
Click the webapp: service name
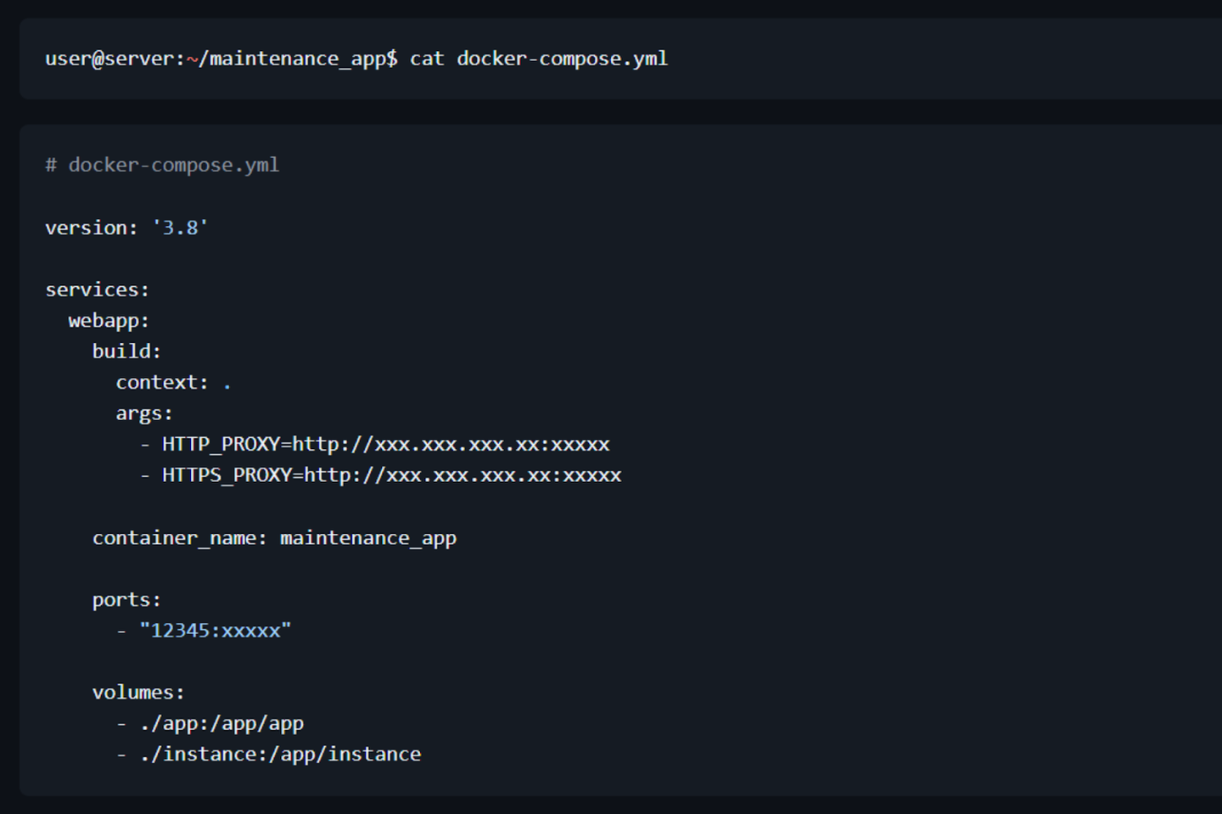(109, 321)
